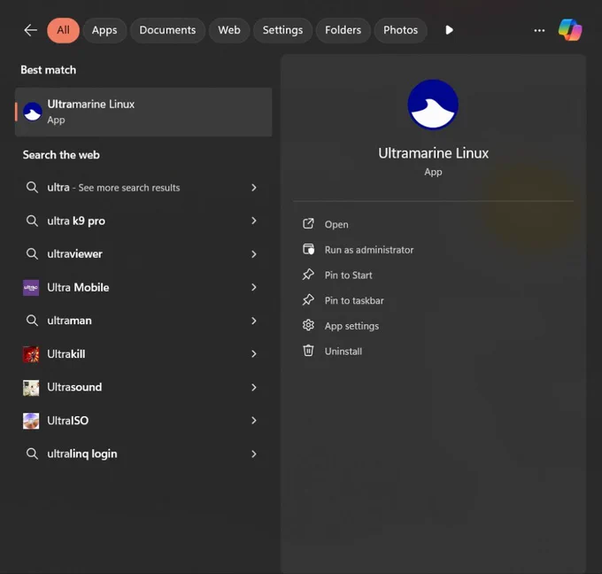Click the search icon beside ultra k9 pro

[x=32, y=221]
